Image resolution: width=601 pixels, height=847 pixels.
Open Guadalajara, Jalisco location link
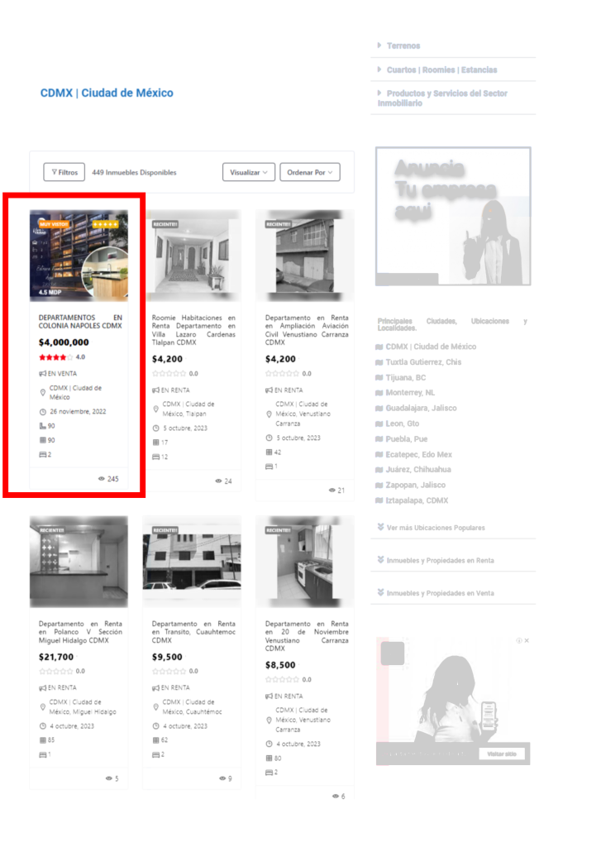coord(421,409)
